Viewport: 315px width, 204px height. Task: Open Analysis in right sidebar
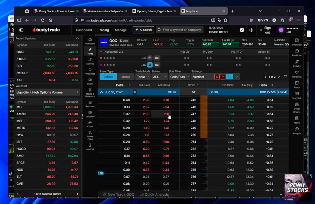pos(297,131)
